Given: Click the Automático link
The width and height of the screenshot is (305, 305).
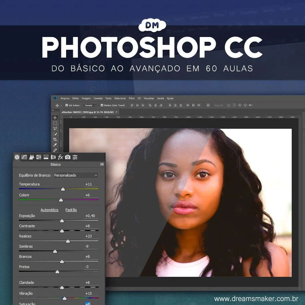Looking at the screenshot, I should pos(49,210).
